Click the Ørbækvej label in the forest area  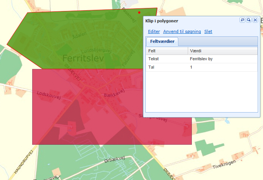click(x=115, y=159)
